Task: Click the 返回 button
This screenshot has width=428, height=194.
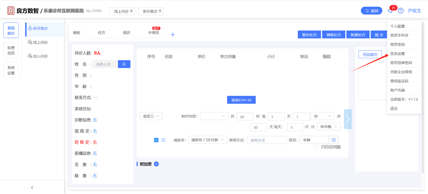Action: (371, 11)
